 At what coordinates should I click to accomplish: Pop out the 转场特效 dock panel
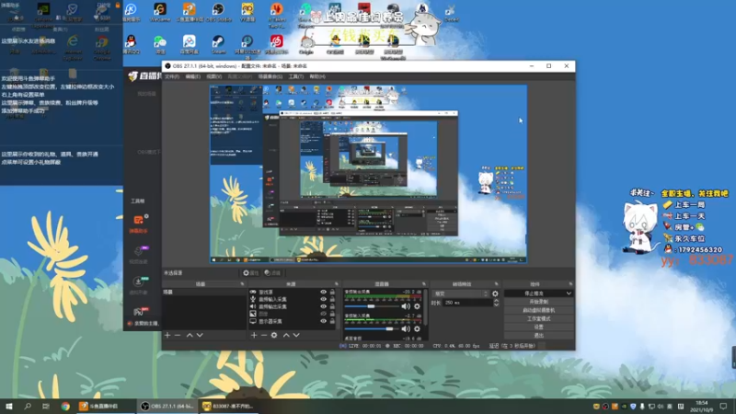coord(496,284)
